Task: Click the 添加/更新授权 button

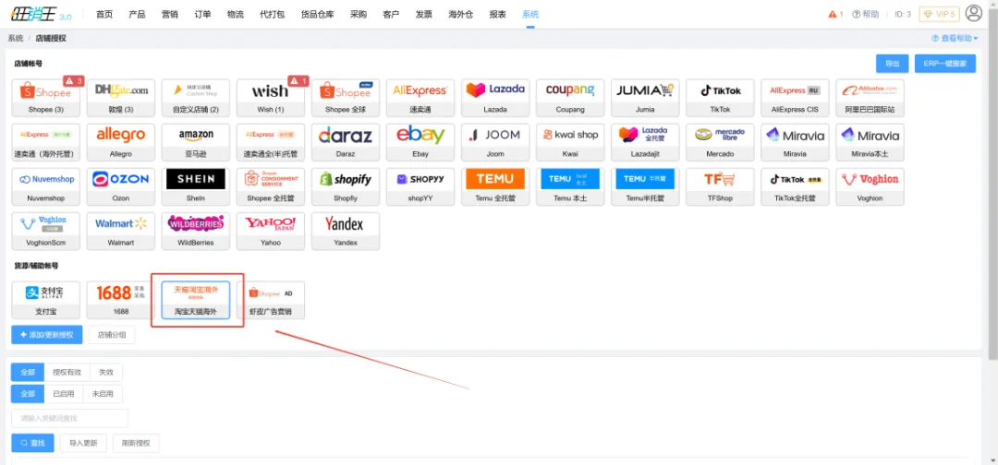Action: pos(47,335)
